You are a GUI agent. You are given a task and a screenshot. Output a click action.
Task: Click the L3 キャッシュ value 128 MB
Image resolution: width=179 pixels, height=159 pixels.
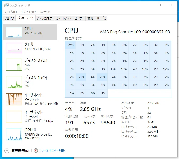pyautogui.click(x=152, y=136)
